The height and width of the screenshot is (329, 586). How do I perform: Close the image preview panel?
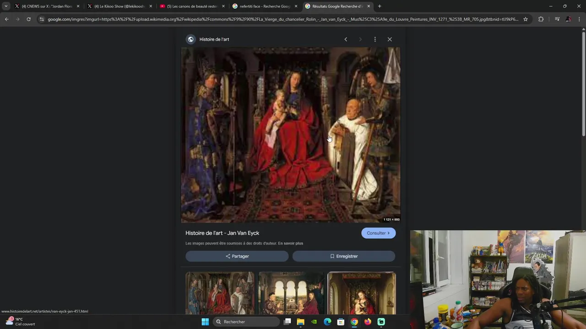[390, 39]
